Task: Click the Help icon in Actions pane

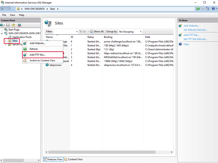Action: (x=180, y=44)
